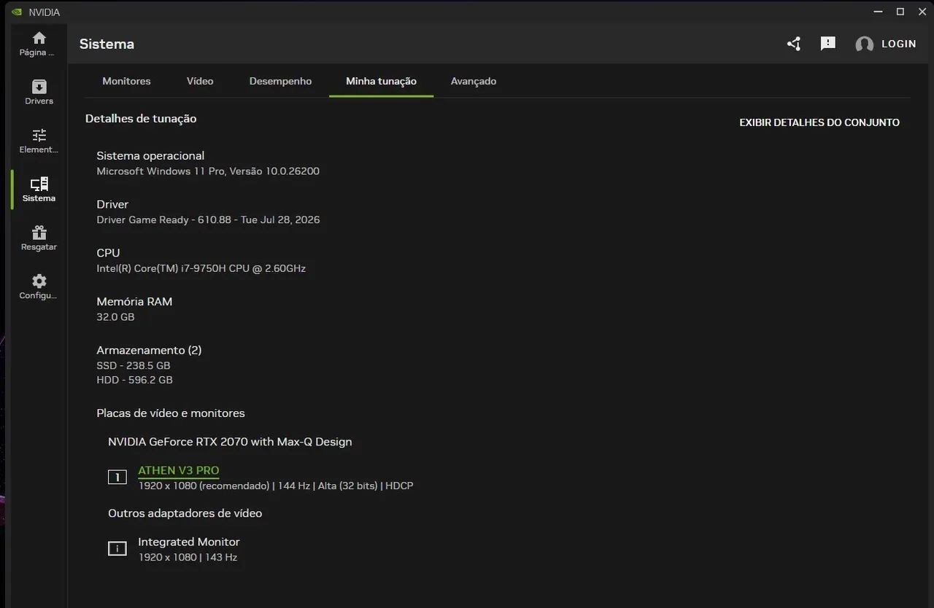Go to the Avançado tab
The width and height of the screenshot is (934, 608).
(x=474, y=81)
